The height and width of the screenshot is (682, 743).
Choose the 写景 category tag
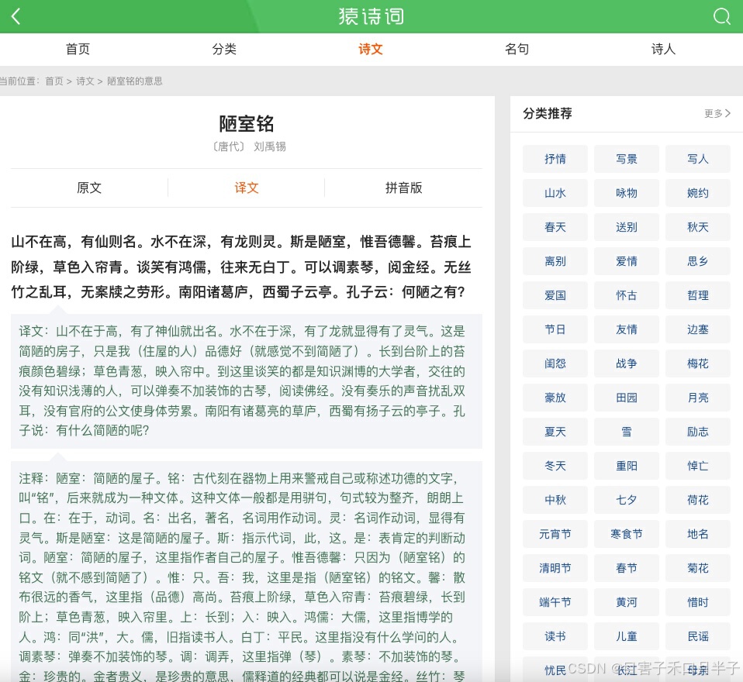pyautogui.click(x=627, y=159)
